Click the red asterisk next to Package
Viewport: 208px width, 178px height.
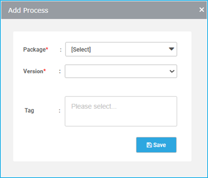click(47, 49)
